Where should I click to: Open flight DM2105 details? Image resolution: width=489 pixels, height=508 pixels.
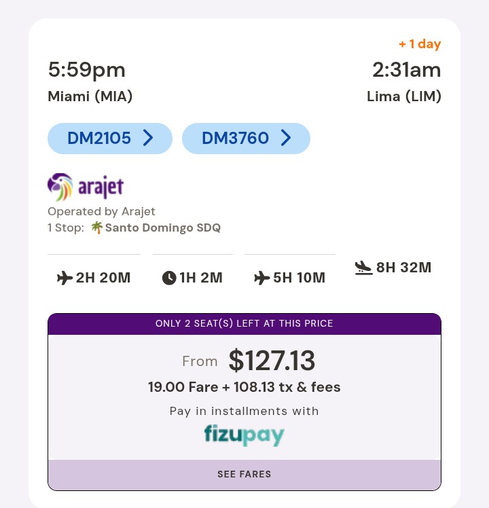110,139
